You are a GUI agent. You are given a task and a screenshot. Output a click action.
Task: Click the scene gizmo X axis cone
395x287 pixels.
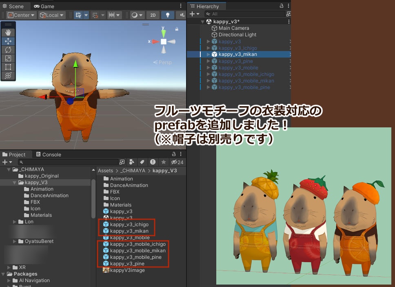(155, 42)
